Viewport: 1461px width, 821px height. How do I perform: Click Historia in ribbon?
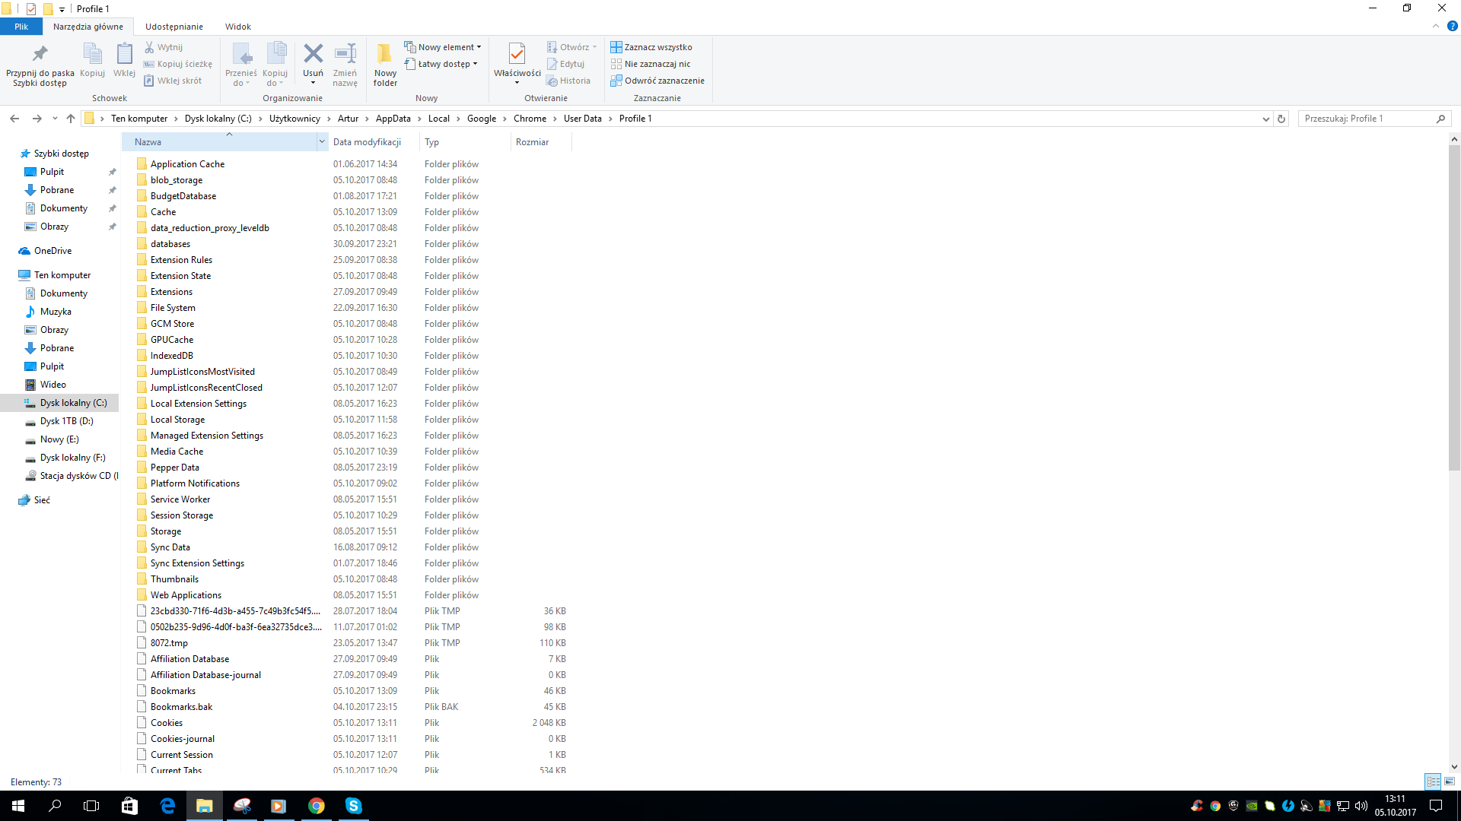(x=568, y=81)
